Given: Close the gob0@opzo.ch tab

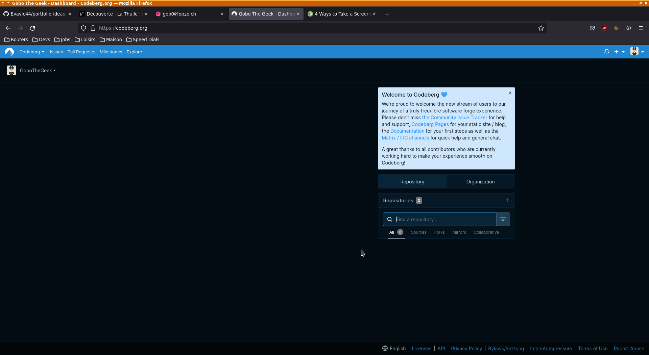Looking at the screenshot, I should coord(222,14).
